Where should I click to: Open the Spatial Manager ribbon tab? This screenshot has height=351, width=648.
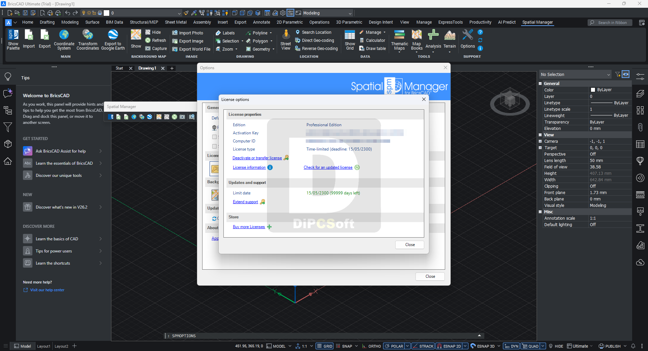click(538, 22)
